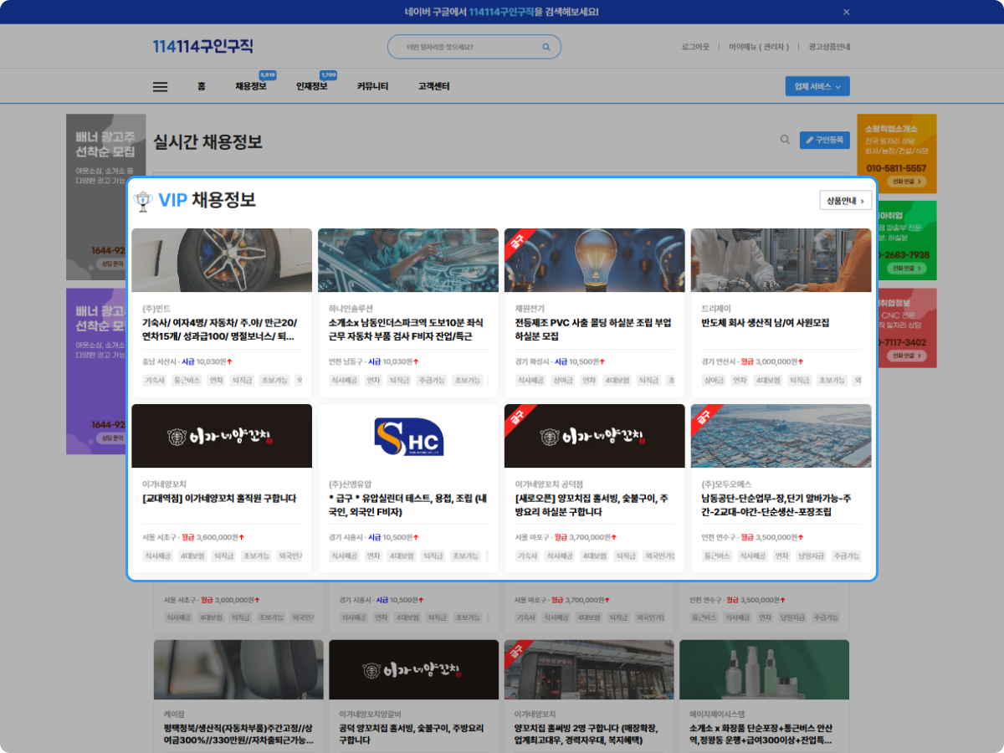The height and width of the screenshot is (753, 1004).
Task: Open the car wheel thumbnail of (주)민트 listing
Action: (222, 260)
